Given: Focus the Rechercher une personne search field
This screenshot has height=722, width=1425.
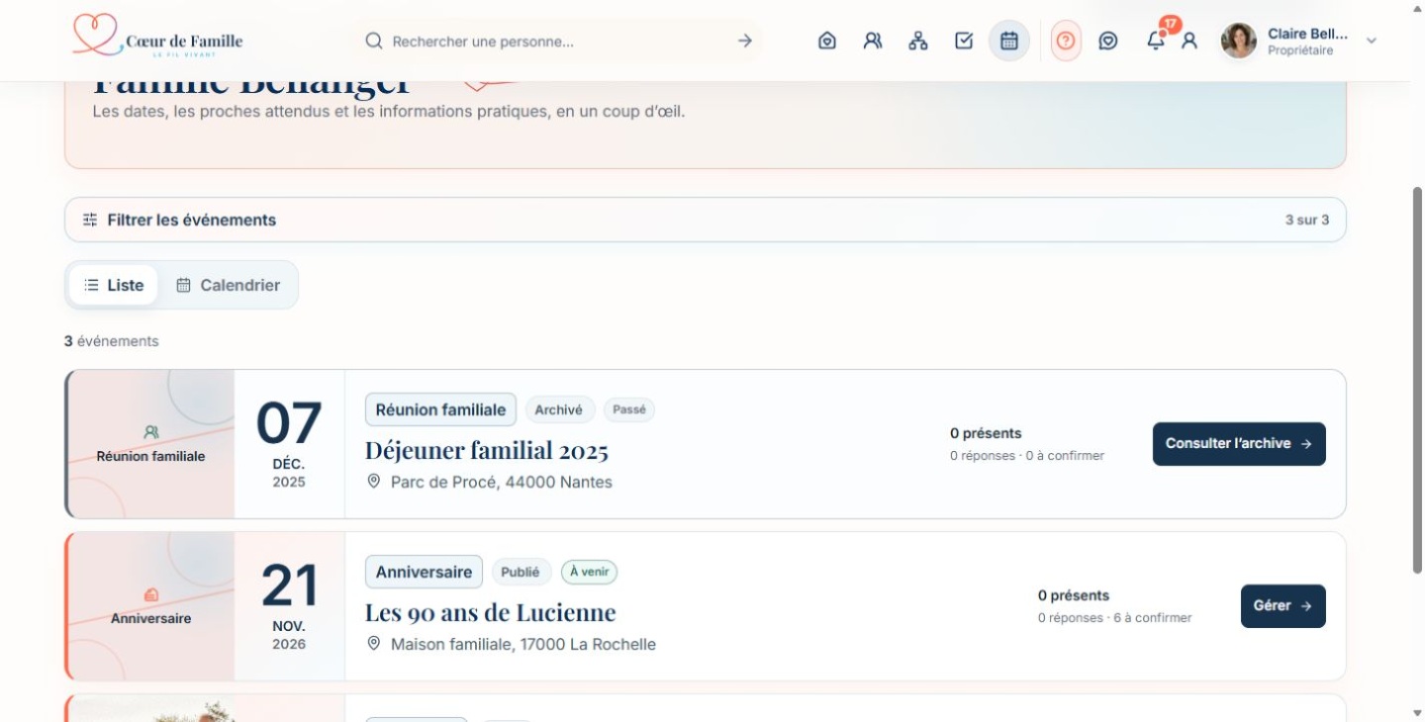Looking at the screenshot, I should click(x=559, y=41).
